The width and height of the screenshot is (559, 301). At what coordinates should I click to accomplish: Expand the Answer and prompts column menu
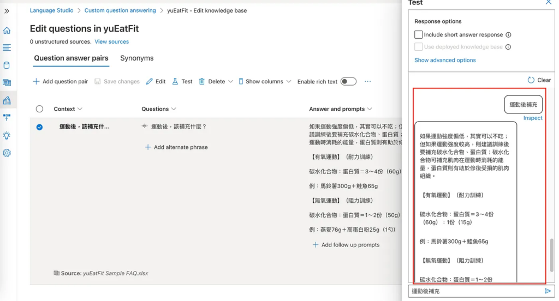point(370,109)
